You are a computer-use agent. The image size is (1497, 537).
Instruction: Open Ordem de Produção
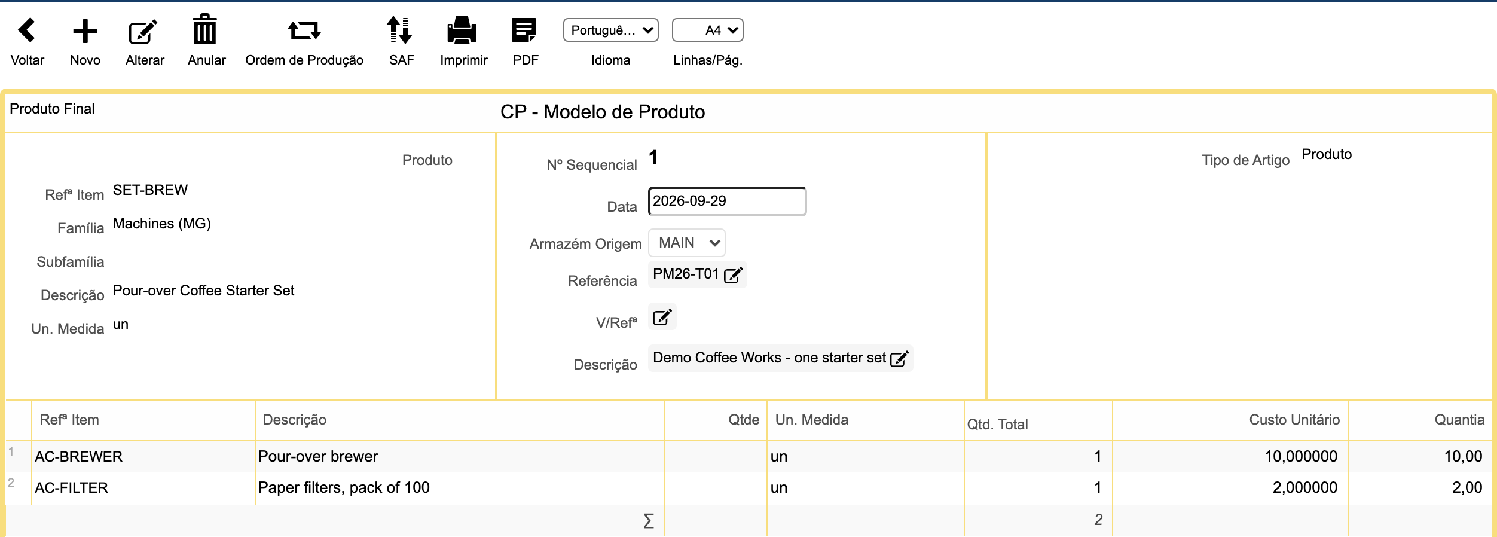point(304,30)
